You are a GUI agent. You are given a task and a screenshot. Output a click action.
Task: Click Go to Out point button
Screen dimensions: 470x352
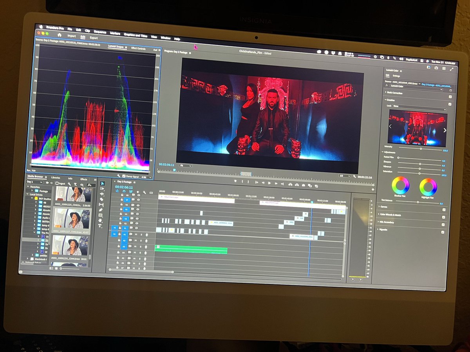click(x=282, y=184)
